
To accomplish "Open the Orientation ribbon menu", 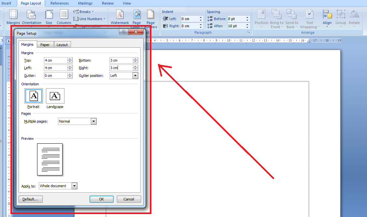I will 32,17.
